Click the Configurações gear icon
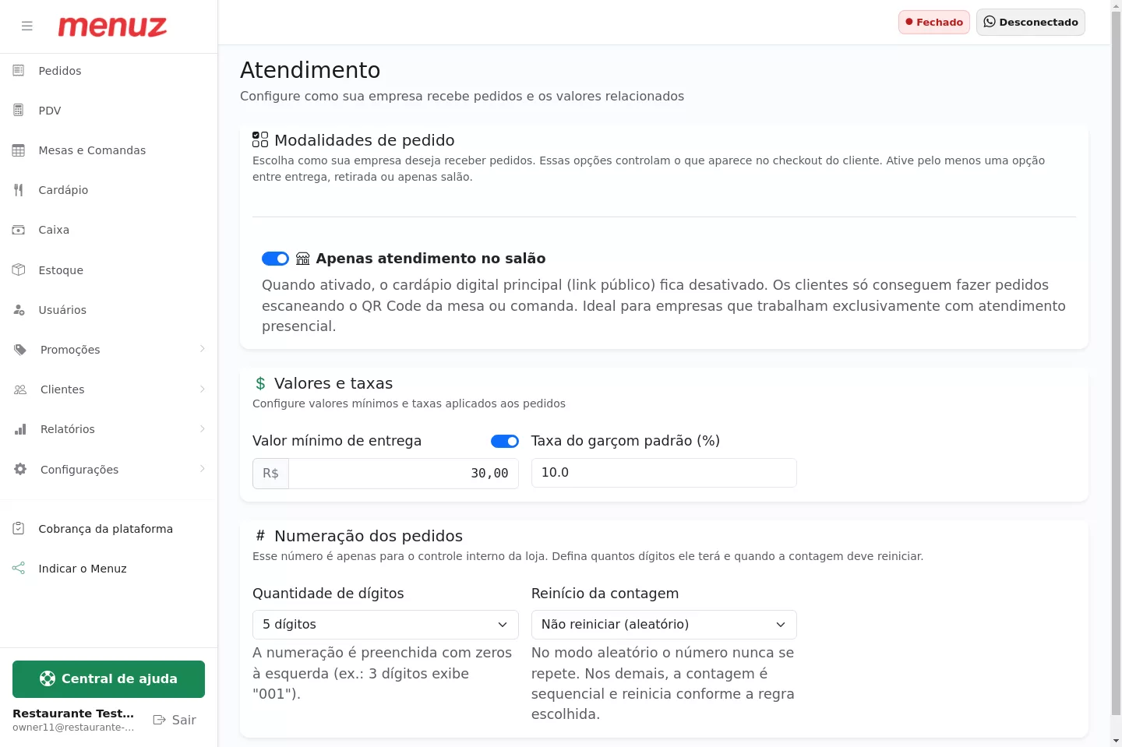Image resolution: width=1122 pixels, height=747 pixels. point(20,469)
